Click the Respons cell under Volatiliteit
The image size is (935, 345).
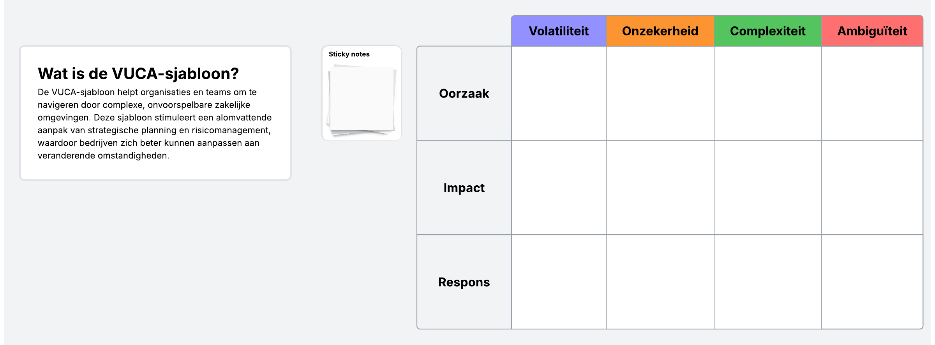pos(559,282)
